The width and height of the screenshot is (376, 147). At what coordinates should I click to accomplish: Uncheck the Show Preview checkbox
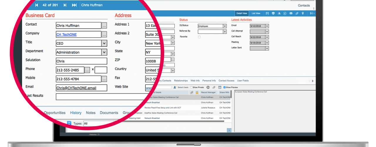point(225,87)
